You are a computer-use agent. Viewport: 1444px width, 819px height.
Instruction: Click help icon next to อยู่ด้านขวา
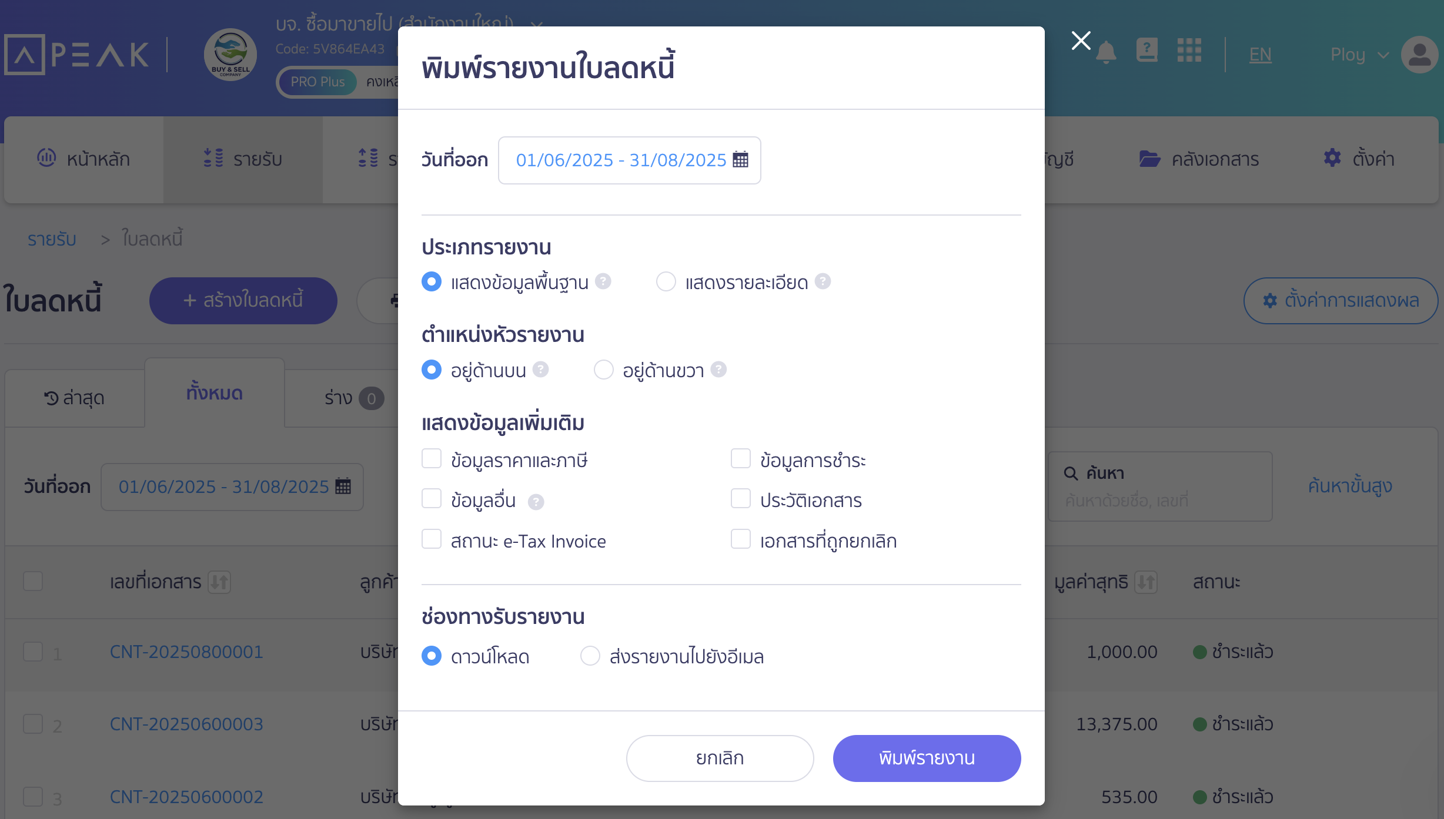click(x=718, y=370)
